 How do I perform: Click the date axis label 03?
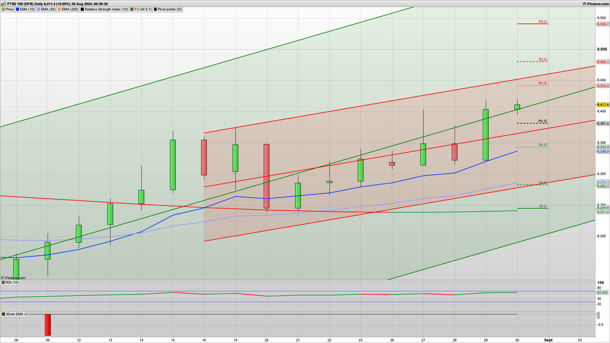(x=580, y=340)
